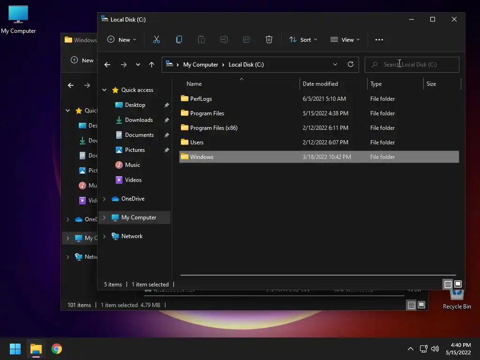Open Downloads in Quick access
This screenshot has width=480, height=360.
click(x=139, y=120)
